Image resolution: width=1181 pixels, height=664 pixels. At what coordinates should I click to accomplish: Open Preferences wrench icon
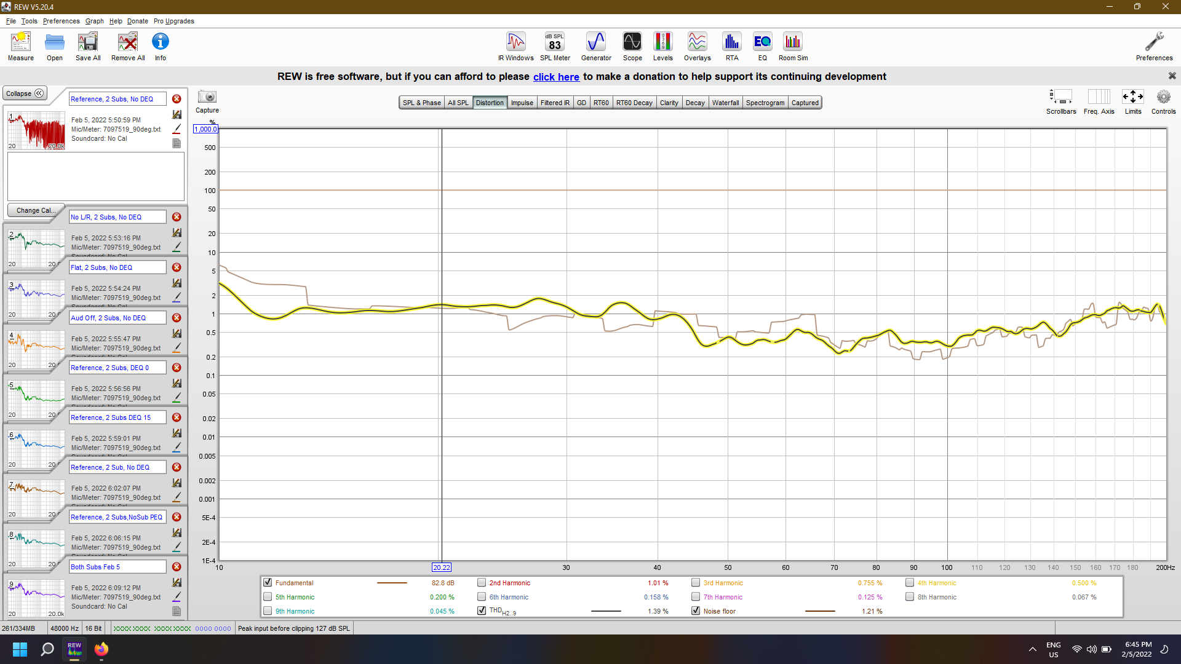[x=1154, y=47]
